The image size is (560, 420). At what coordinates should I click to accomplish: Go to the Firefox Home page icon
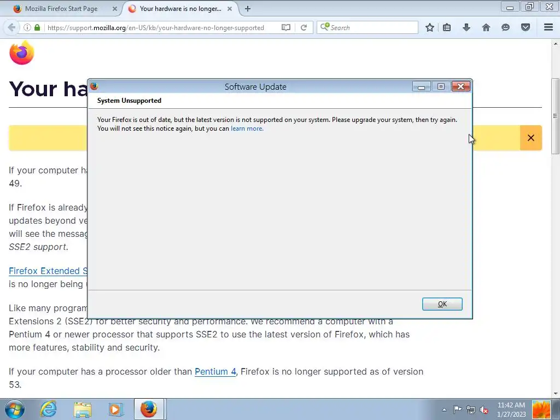pyautogui.click(x=486, y=27)
